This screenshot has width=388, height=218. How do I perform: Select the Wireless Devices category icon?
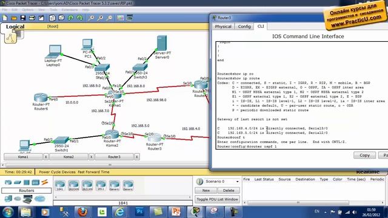[35, 182]
